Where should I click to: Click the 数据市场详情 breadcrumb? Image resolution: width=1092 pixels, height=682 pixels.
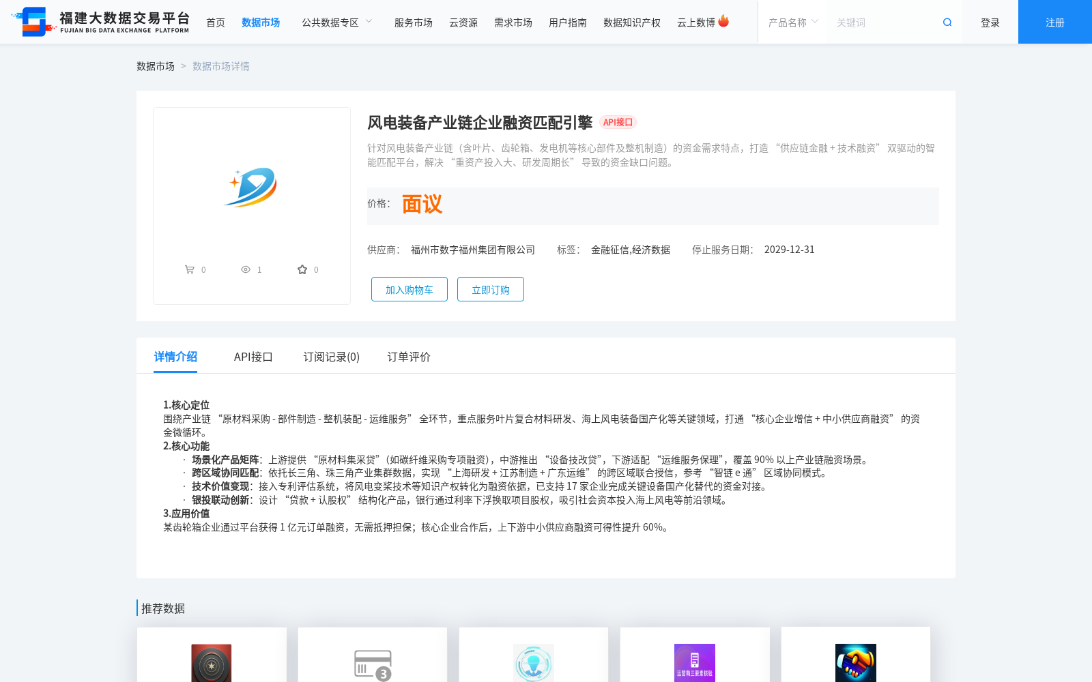[221, 66]
